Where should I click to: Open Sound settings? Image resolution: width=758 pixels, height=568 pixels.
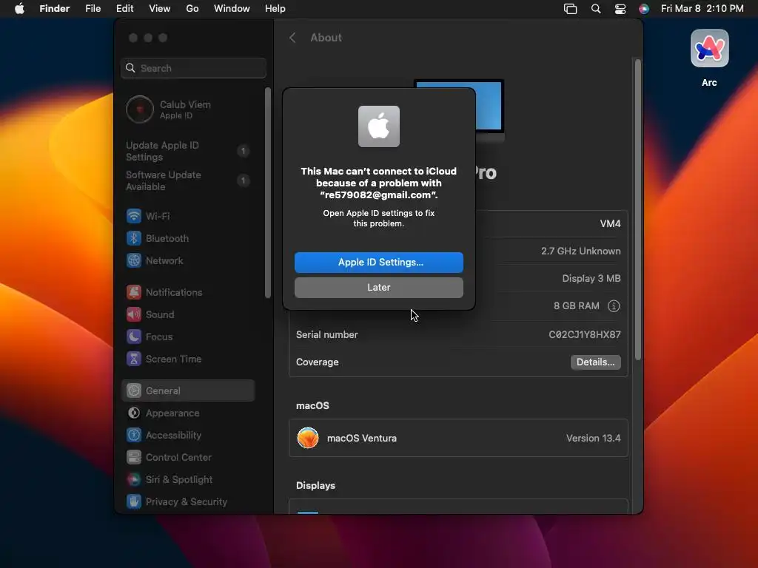coord(189,314)
